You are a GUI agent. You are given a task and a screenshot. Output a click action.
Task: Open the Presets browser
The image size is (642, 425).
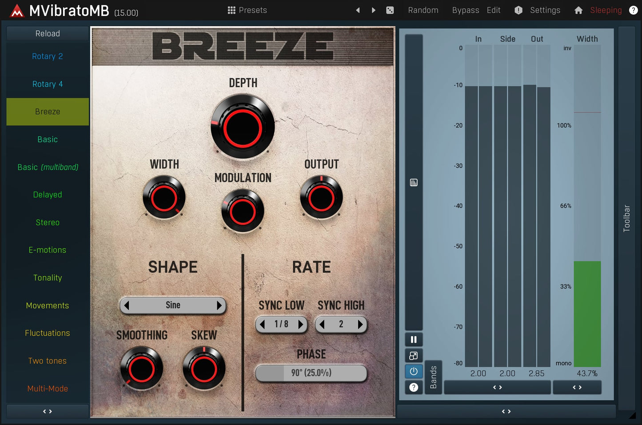point(247,10)
